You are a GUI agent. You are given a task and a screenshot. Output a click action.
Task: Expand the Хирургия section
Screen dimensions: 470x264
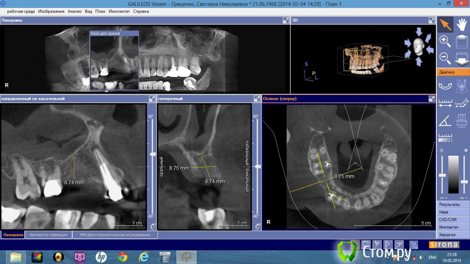pos(453,235)
